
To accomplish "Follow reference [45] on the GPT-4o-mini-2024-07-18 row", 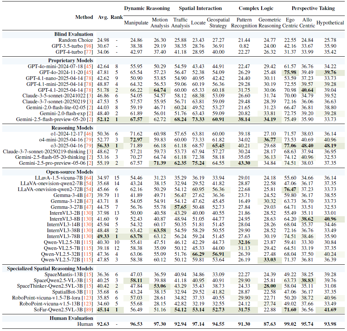I will [89, 67].
